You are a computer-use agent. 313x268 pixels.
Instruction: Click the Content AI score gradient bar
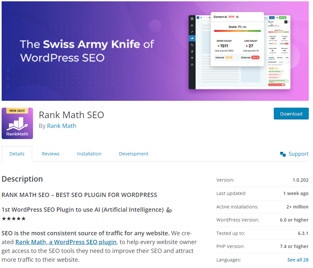237,31
